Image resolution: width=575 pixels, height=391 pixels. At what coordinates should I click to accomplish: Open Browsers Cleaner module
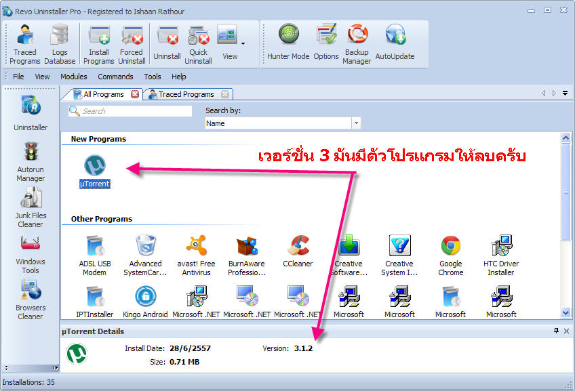tap(31, 300)
